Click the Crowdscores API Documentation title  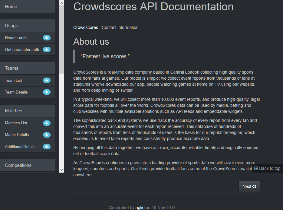click(x=153, y=7)
